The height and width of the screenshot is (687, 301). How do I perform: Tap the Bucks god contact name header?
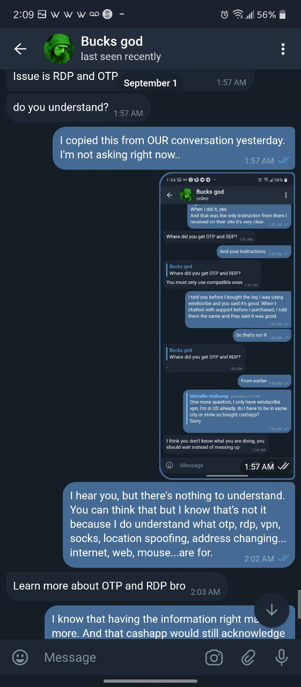point(112,41)
